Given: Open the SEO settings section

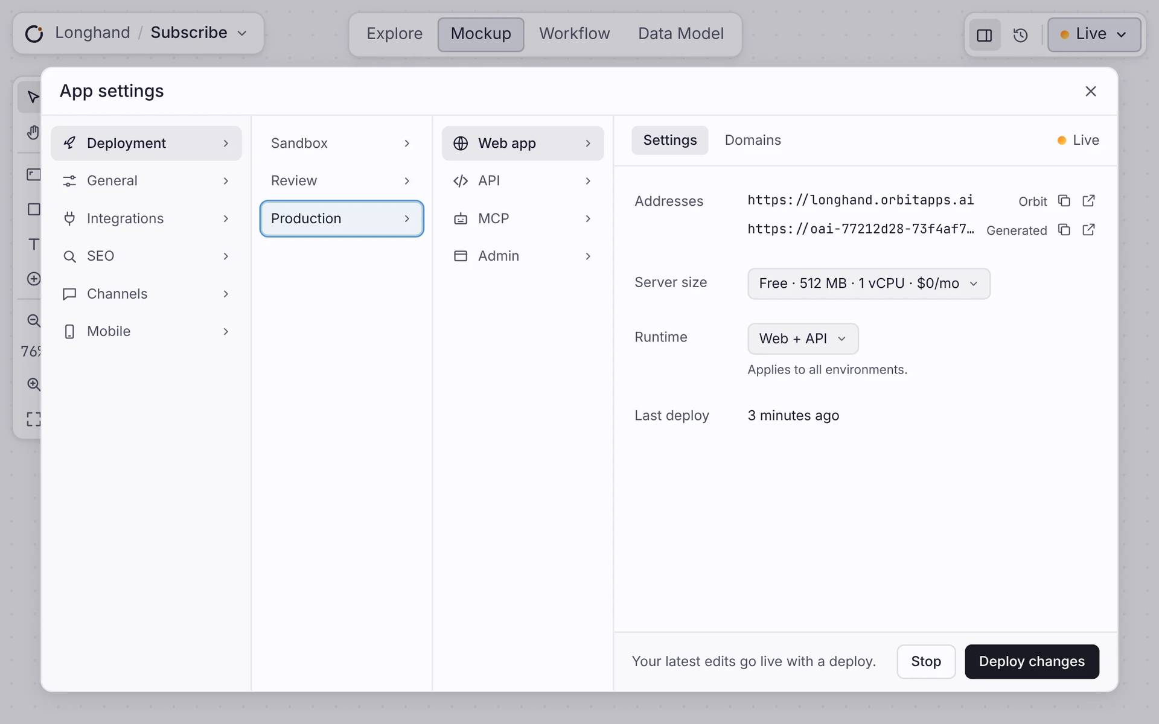Looking at the screenshot, I should [146, 256].
